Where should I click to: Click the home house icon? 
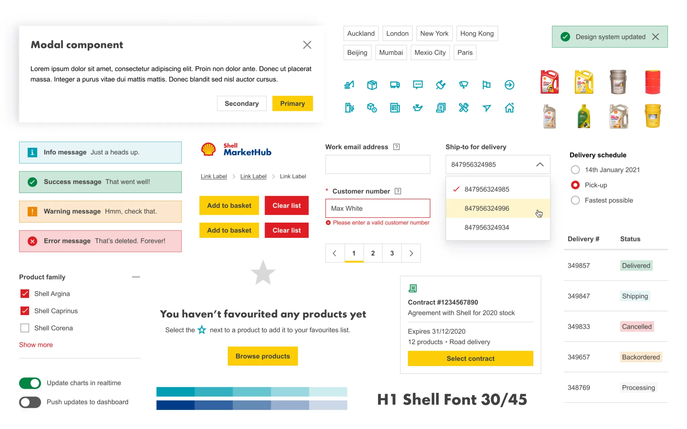pos(509,108)
